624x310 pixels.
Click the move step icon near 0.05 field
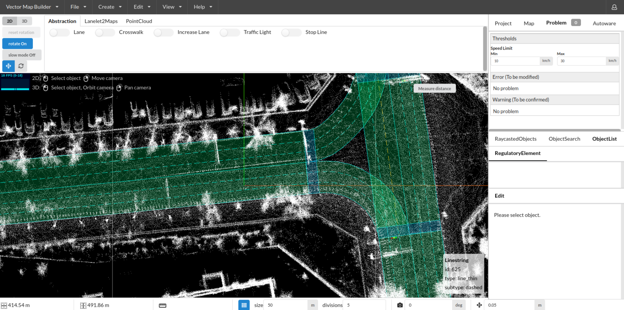coord(479,305)
